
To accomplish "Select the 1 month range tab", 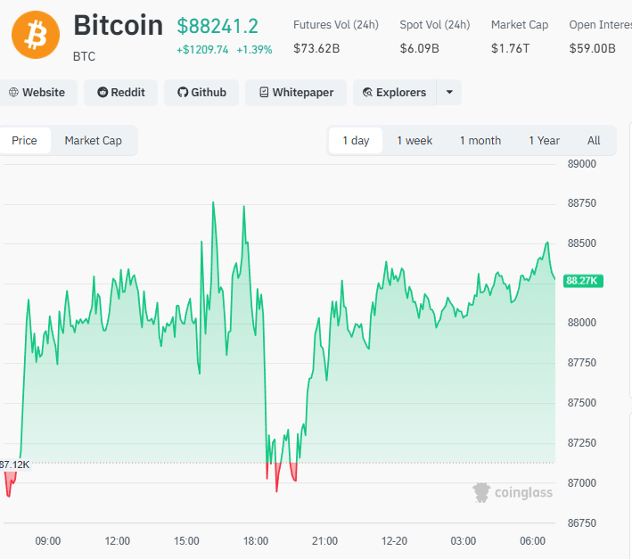I will coord(480,141).
